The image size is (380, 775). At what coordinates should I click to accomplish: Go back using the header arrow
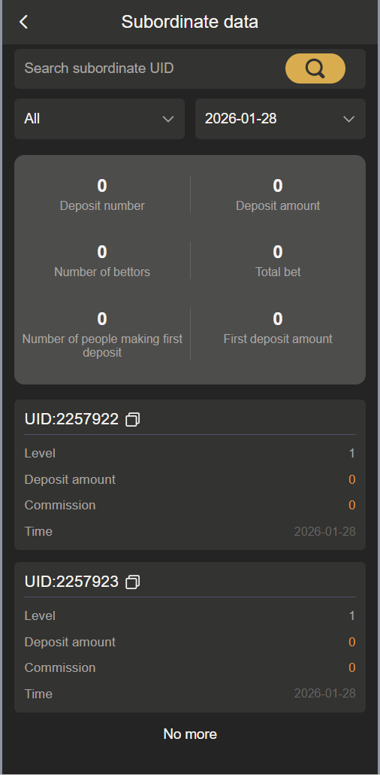[x=23, y=23]
